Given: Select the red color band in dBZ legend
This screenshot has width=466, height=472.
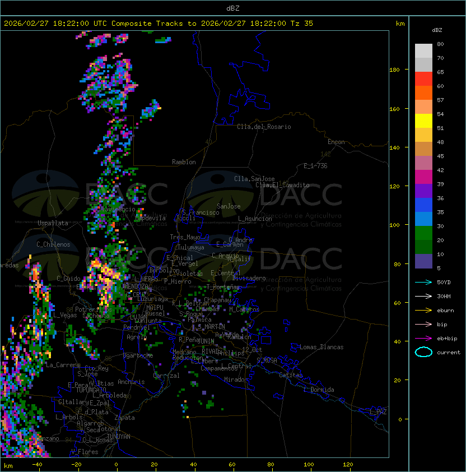Looking at the screenshot, I should pos(423,79).
